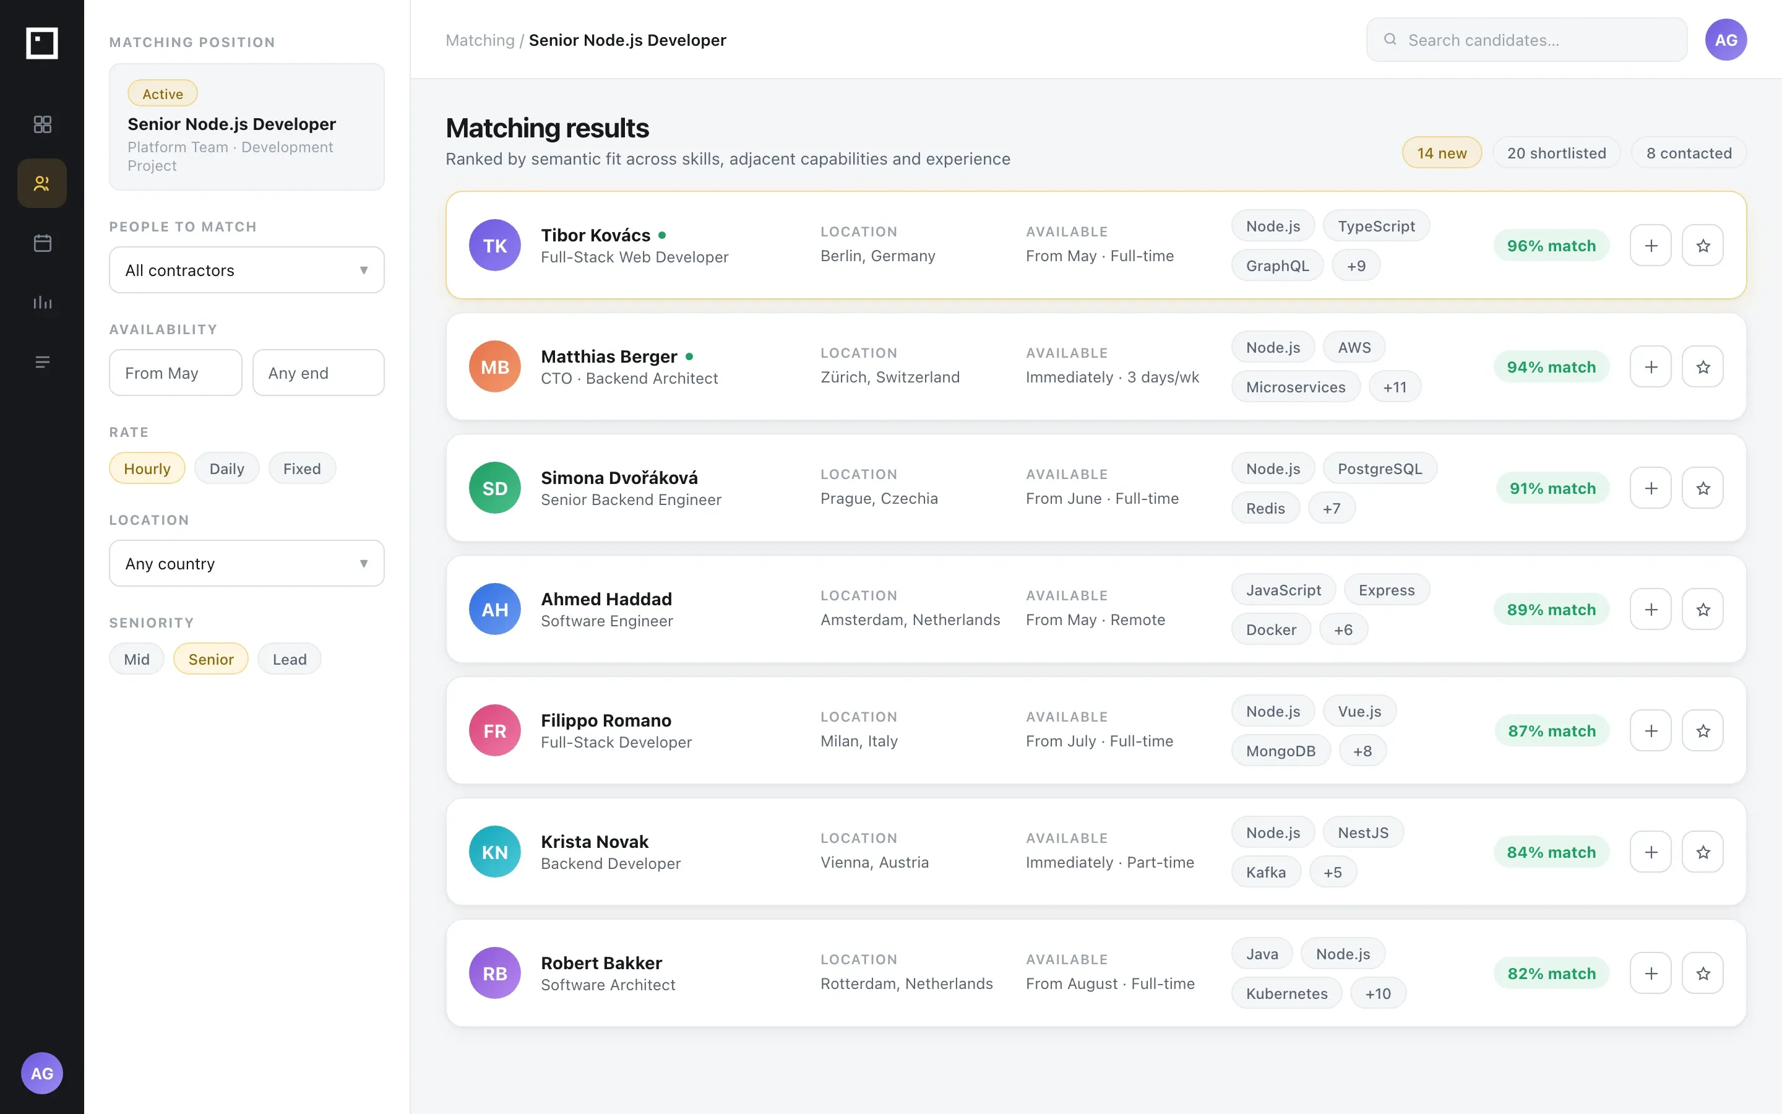Click the 96% match badge

(1551, 245)
